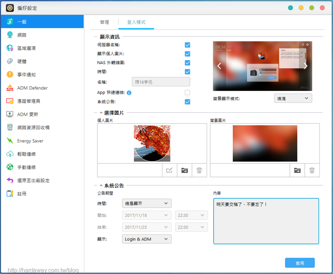Open the ADM Defender sidebar entry
Screen dimensions: 333x274
[42, 88]
